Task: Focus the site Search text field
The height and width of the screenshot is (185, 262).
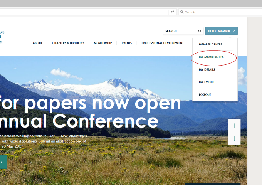Action: (180, 31)
